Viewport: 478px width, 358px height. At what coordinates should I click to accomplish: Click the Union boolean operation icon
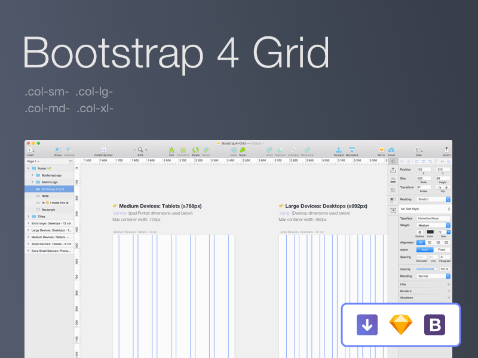(269, 149)
